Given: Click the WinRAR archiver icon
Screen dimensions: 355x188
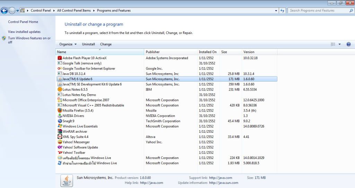Looking at the screenshot, I should click(x=60, y=131).
